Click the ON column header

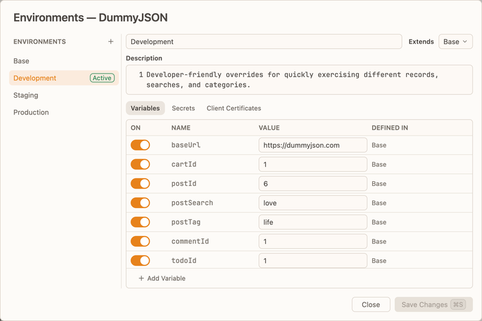[135, 128]
